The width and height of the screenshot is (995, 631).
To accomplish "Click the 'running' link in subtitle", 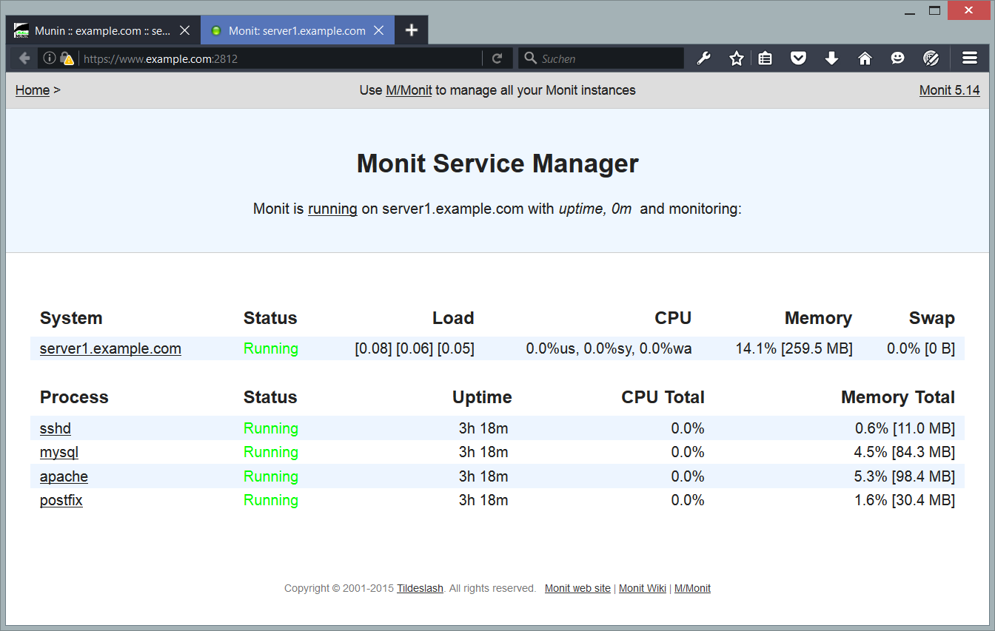I will [332, 209].
